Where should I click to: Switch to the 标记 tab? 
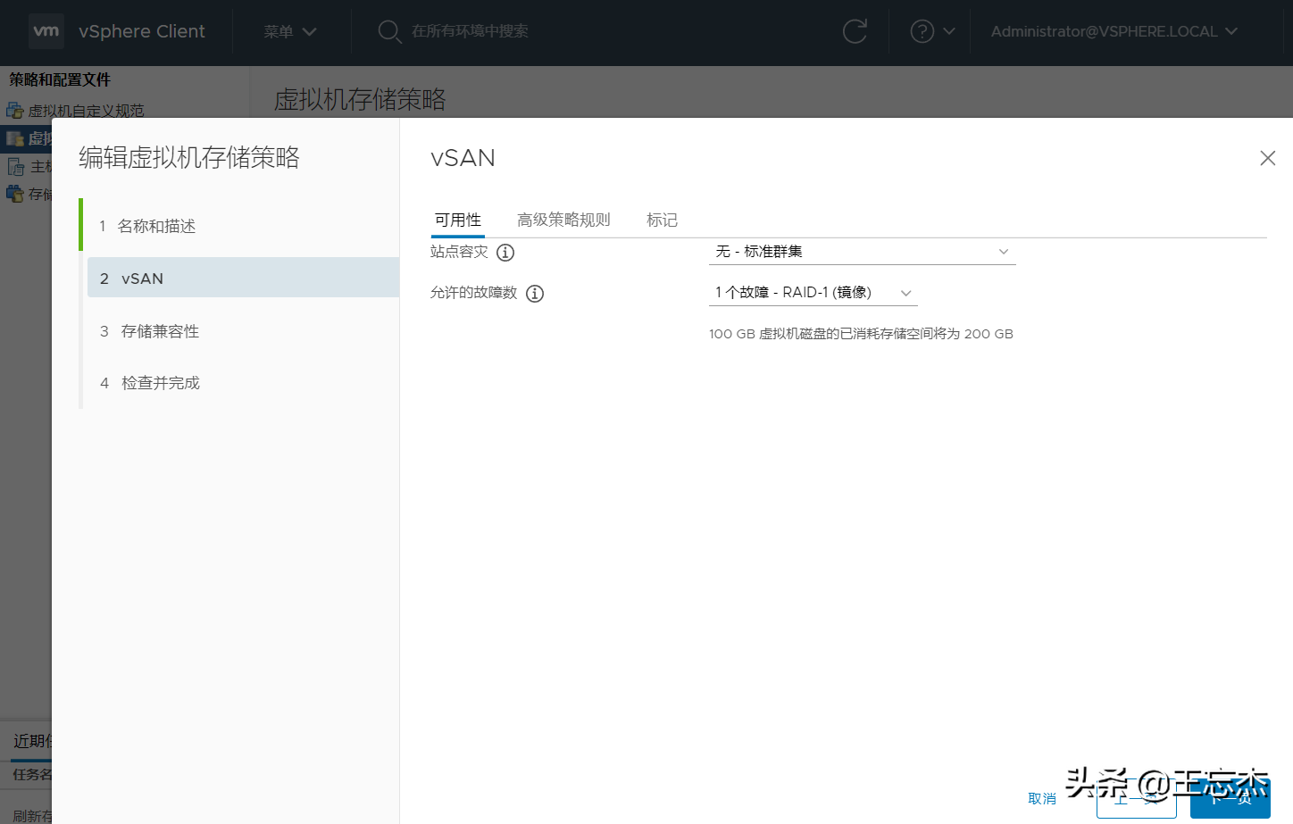tap(662, 220)
